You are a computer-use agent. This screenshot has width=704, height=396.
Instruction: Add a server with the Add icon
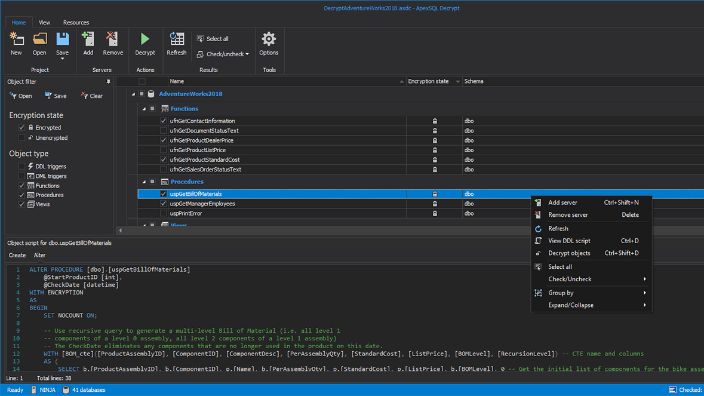coord(88,39)
